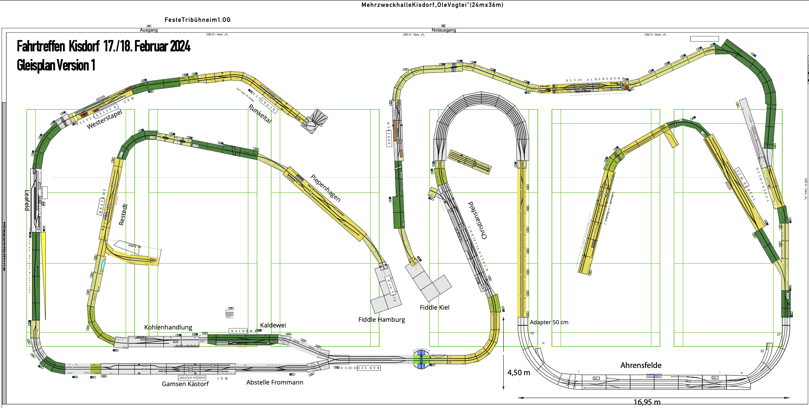This screenshot has height=408, width=809.
Task: Click the green Ausgang exit sign icon
Action: click(x=149, y=26)
